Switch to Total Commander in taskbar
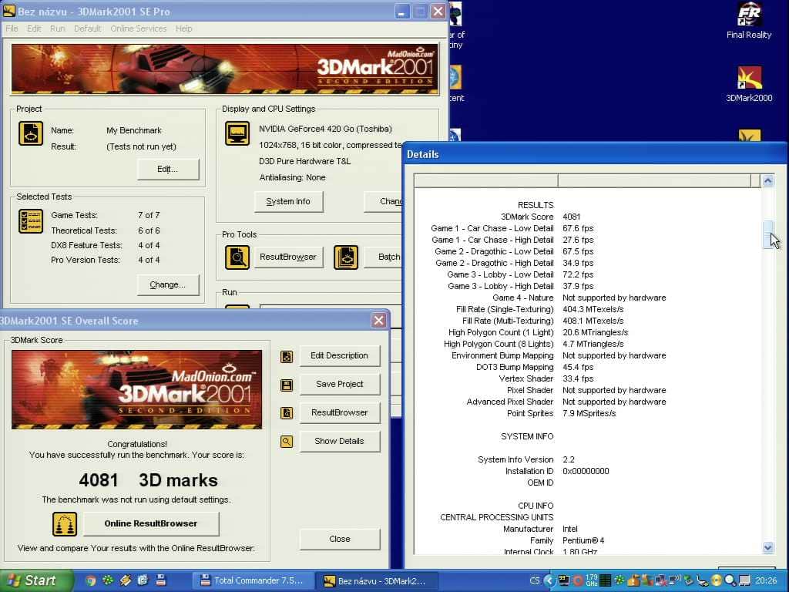This screenshot has height=592, width=789. click(x=252, y=581)
